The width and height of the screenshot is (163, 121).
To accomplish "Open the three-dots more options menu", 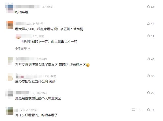I will click(141, 110).
